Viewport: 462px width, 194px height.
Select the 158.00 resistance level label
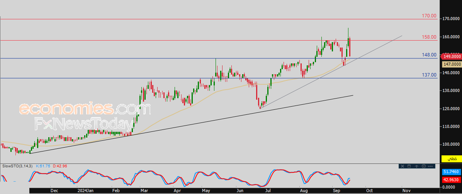click(x=429, y=37)
